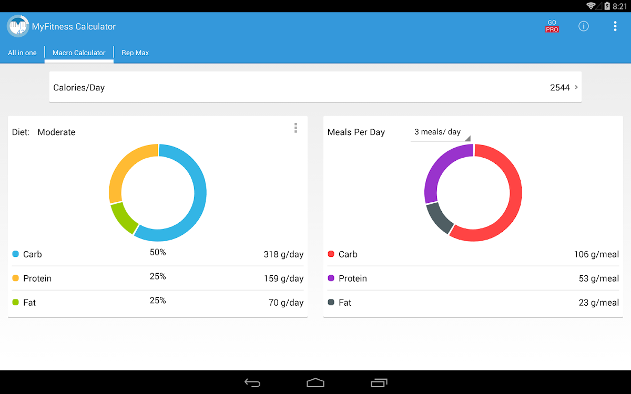Screen dimensions: 631x394
Task: Expand the 3 meals/day dropdown
Action: [x=440, y=132]
